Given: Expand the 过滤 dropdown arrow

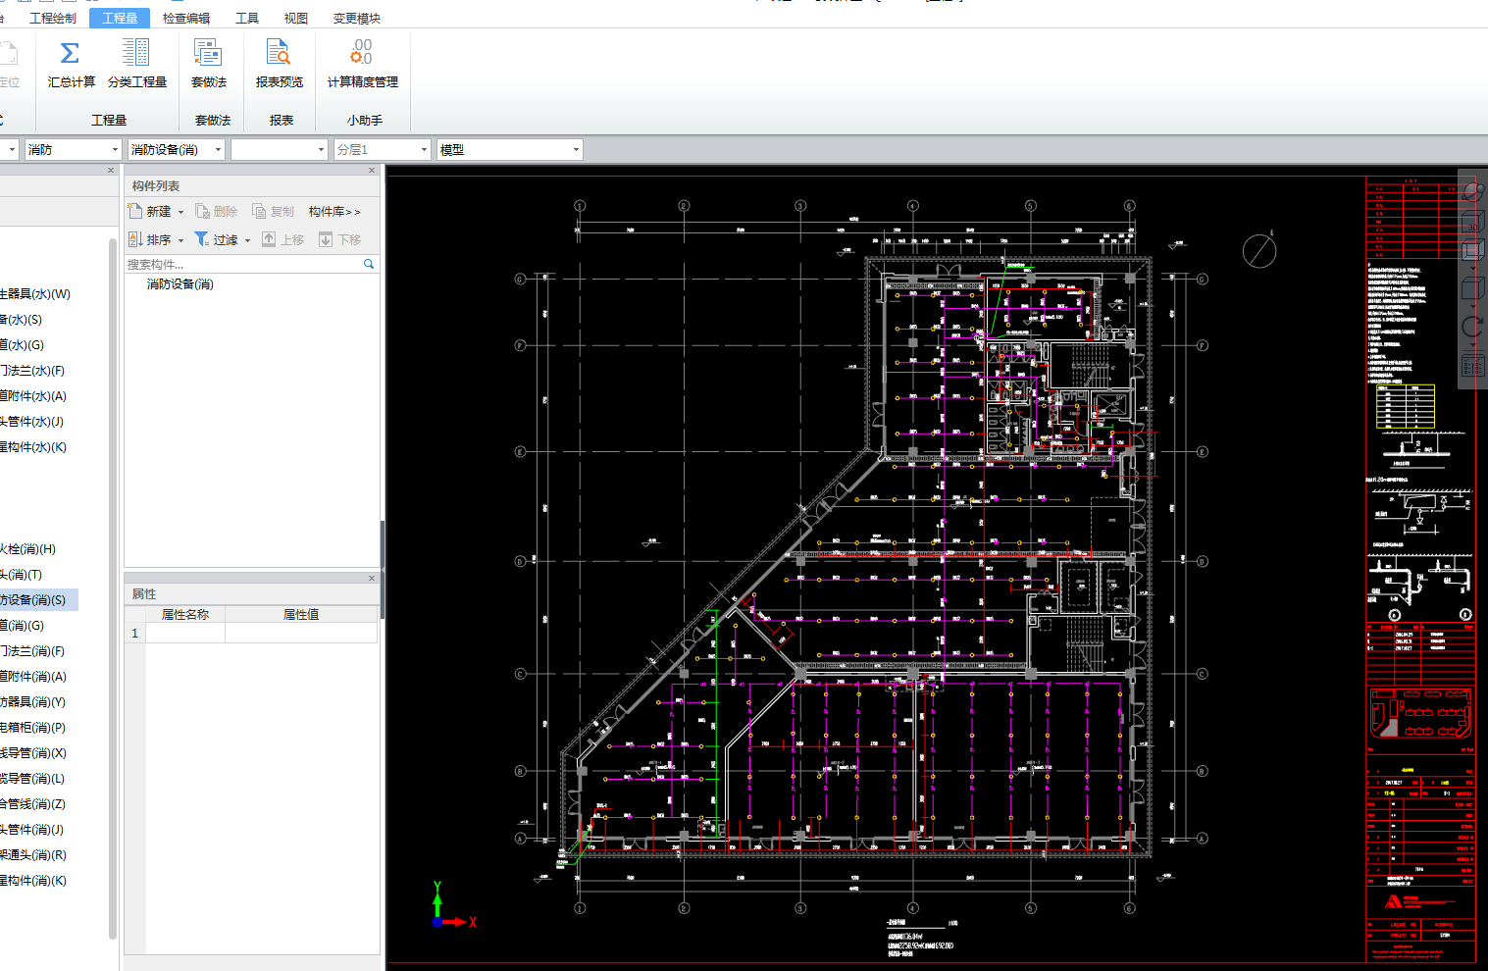Looking at the screenshot, I should click(x=247, y=240).
